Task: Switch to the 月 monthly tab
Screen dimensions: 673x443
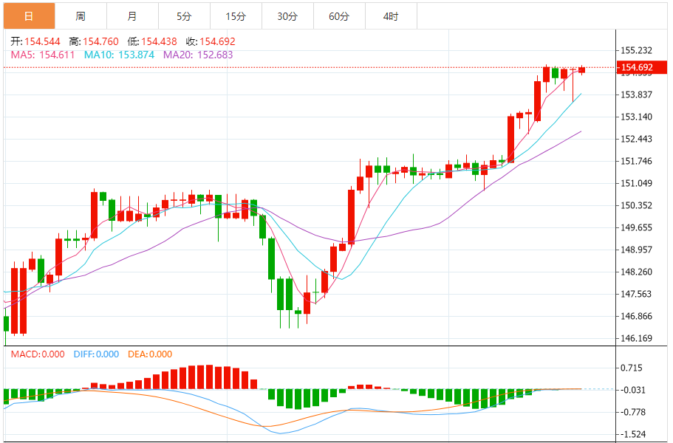Action: point(132,16)
